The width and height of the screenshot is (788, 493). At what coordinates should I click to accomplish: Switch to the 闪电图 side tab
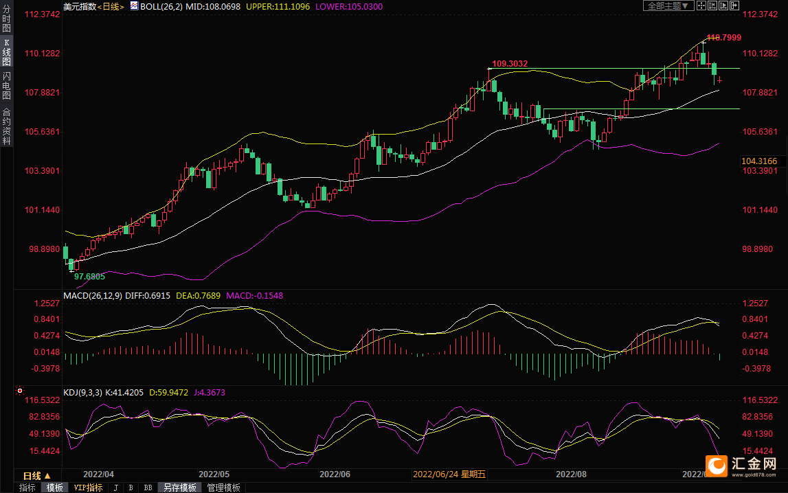click(x=7, y=86)
